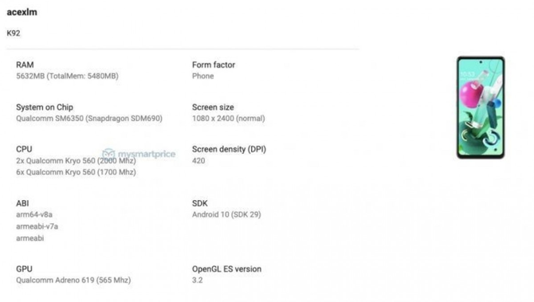The image size is (534, 302).
Task: Open the K92 phone thumbnail image
Action: point(481,108)
